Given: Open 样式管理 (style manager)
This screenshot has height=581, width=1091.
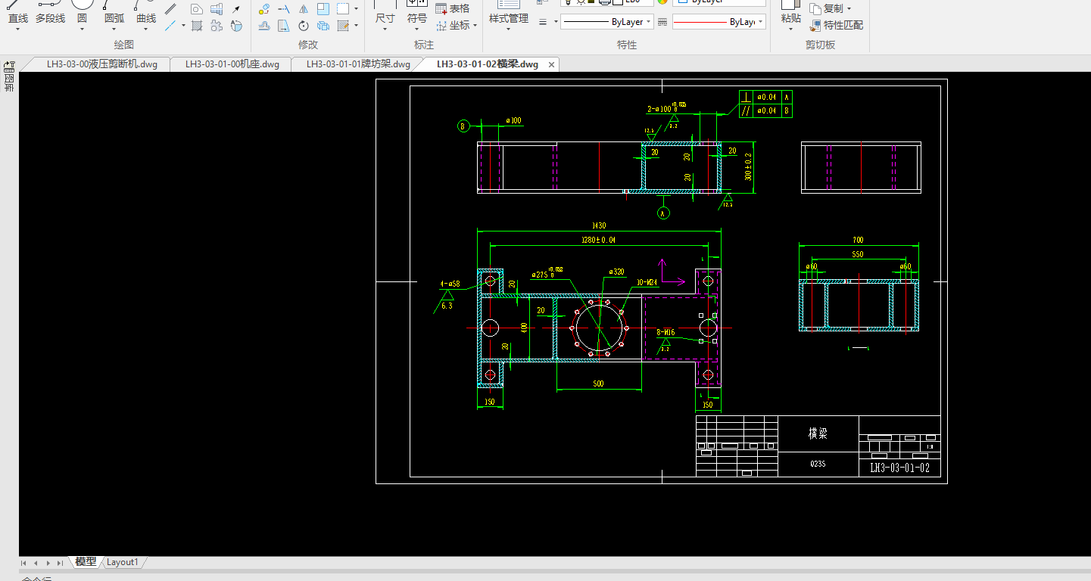Looking at the screenshot, I should tap(509, 14).
